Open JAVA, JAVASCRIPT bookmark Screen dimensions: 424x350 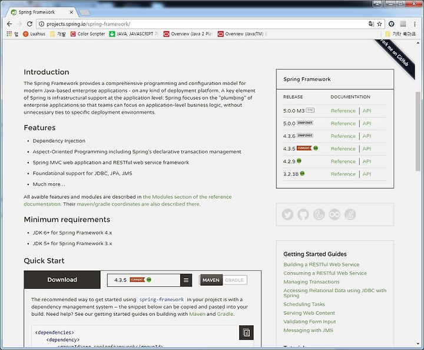(134, 34)
